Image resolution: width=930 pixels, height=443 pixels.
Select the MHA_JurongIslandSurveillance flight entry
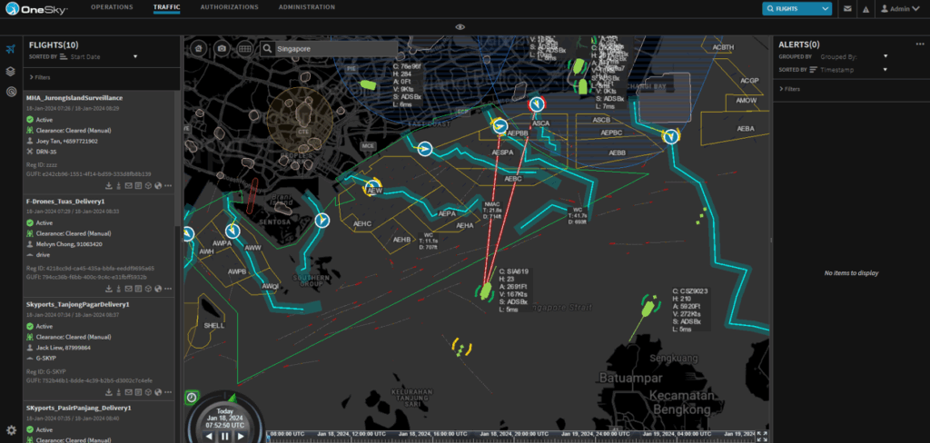[x=74, y=97]
